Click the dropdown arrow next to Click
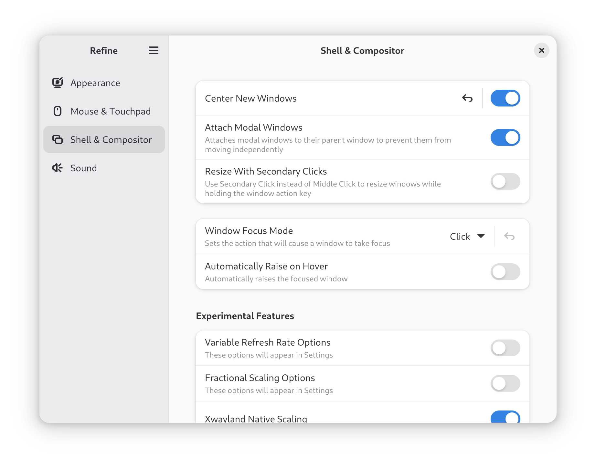The image size is (596, 466). tap(481, 236)
